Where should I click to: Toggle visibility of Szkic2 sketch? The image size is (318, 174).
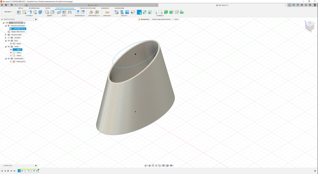pos(11,53)
